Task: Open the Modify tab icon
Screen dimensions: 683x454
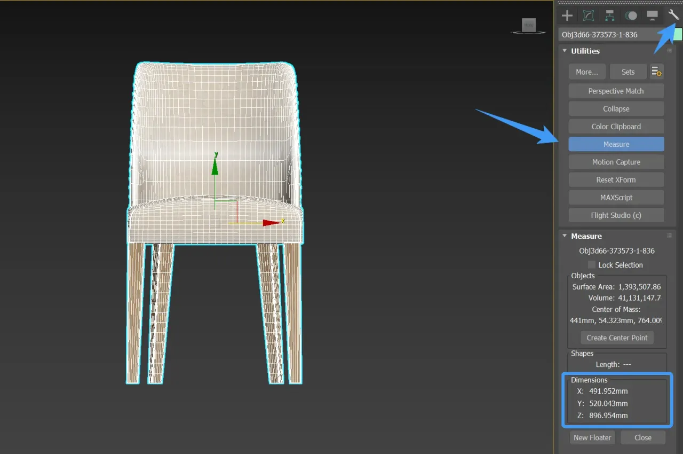Action: 589,15
